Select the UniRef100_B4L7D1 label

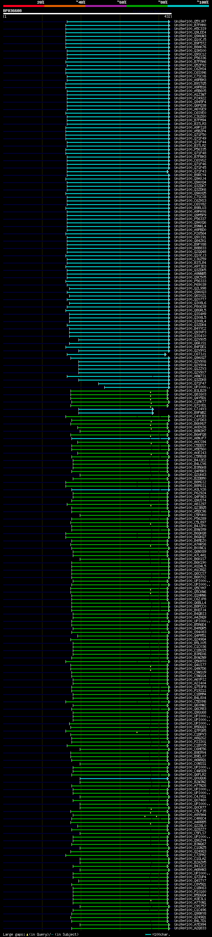tap(190, 921)
